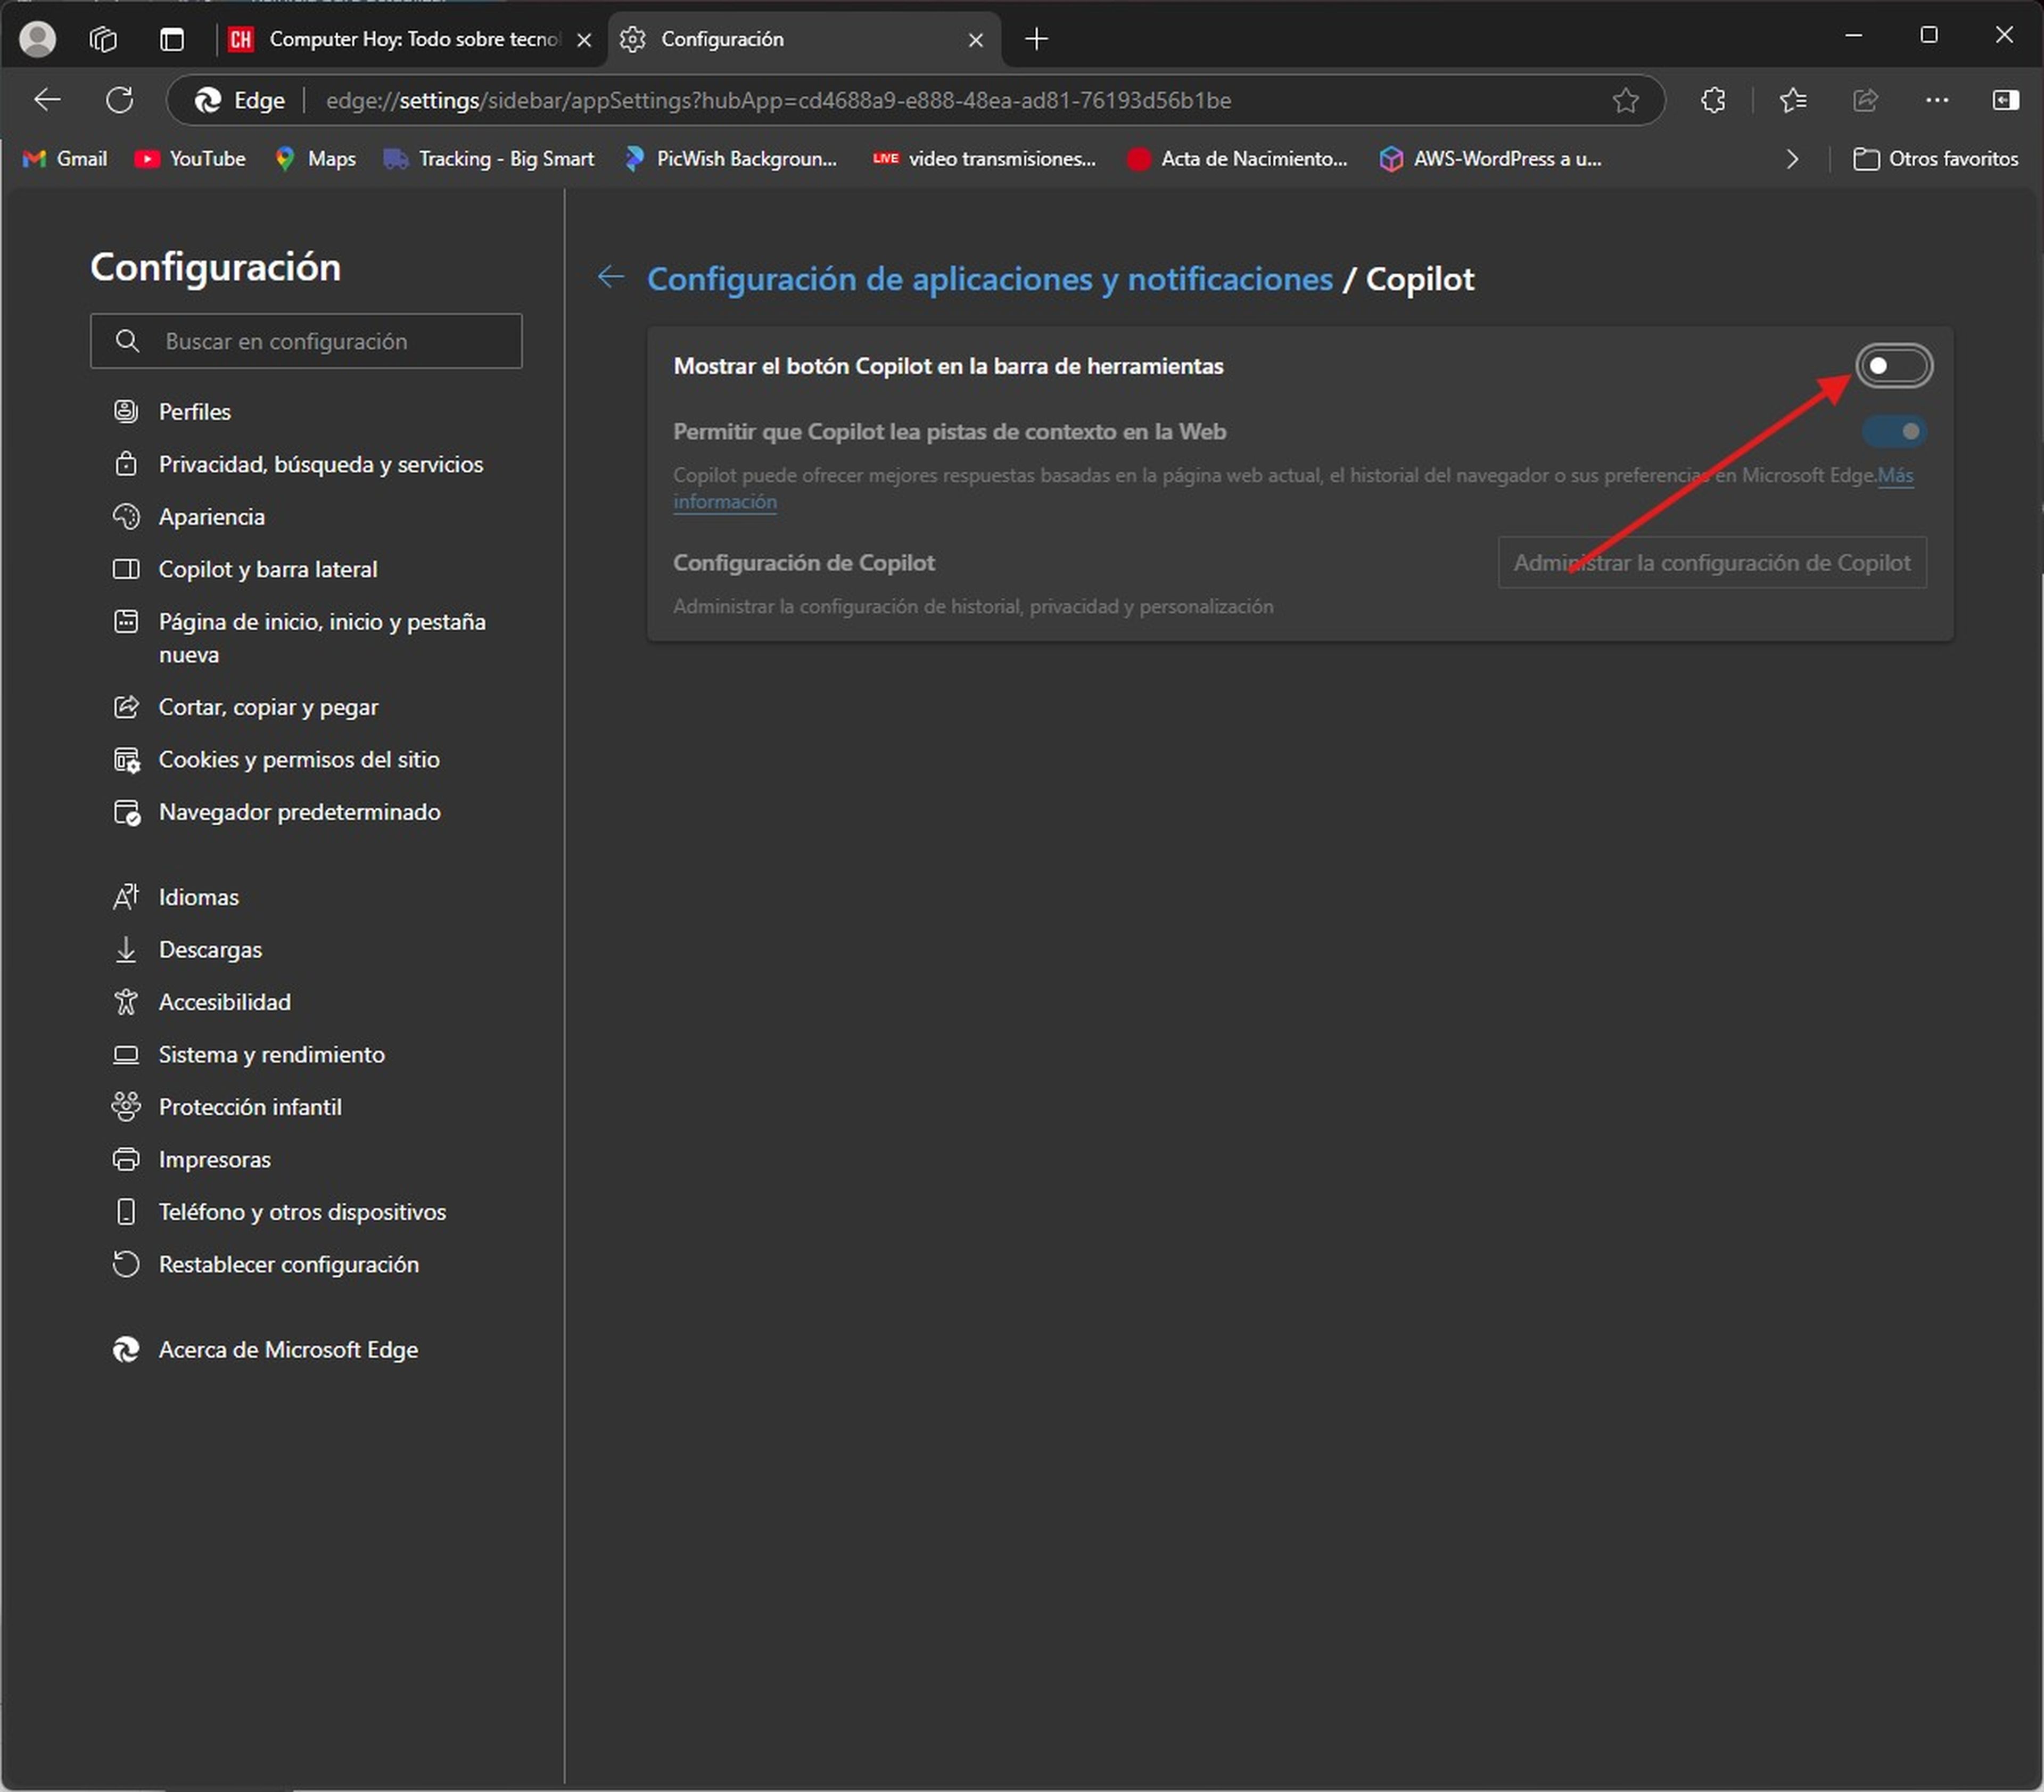Open the Share icon in toolbar

tap(1865, 100)
